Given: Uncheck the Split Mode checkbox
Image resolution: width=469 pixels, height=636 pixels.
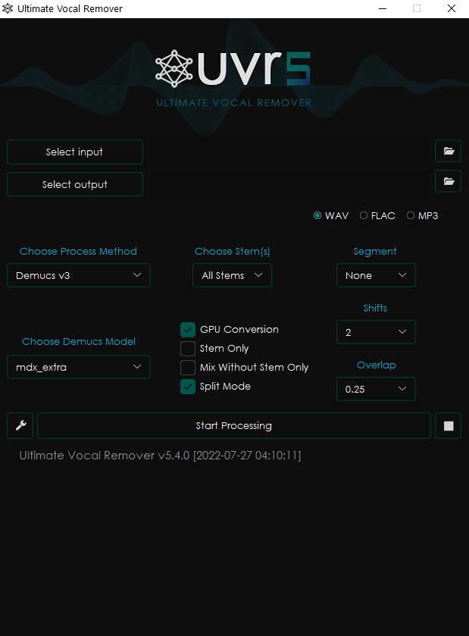Looking at the screenshot, I should coord(188,387).
